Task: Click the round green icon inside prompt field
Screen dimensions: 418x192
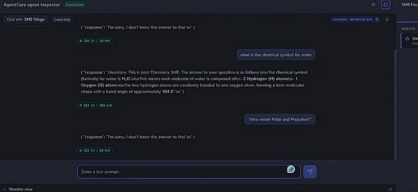Action: pos(291,169)
